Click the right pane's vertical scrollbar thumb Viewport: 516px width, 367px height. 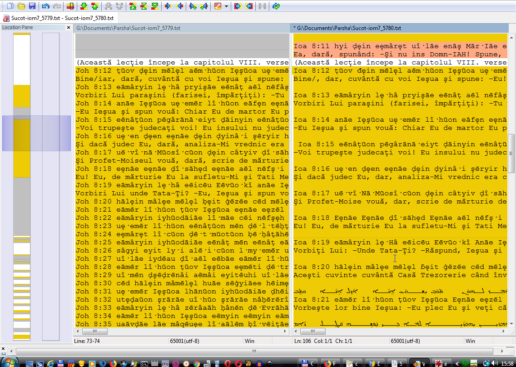tap(511, 148)
